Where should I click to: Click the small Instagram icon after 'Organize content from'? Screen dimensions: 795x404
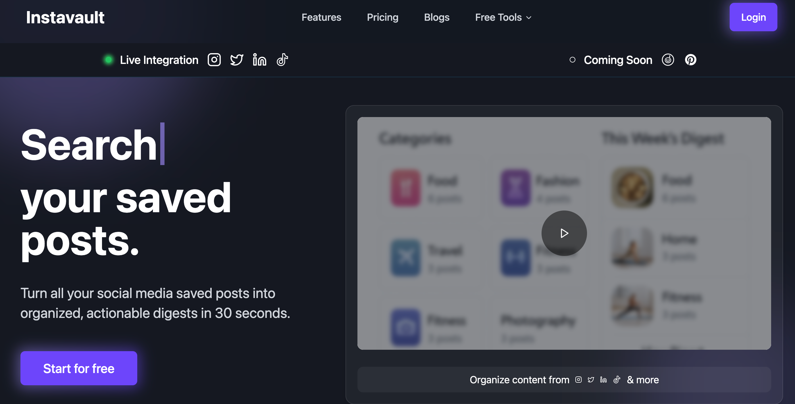pyautogui.click(x=578, y=380)
